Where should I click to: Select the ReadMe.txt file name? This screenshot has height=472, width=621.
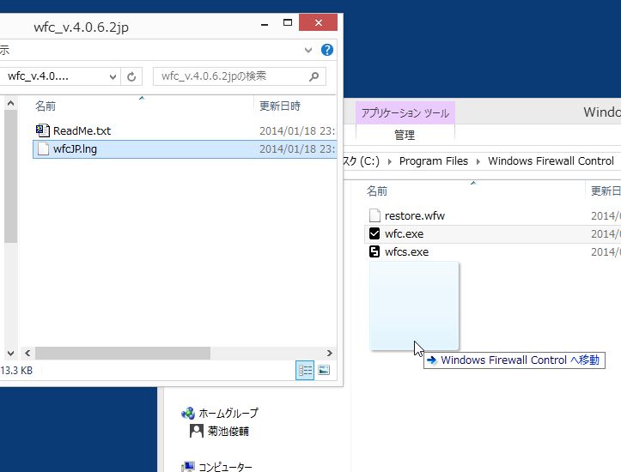(82, 131)
